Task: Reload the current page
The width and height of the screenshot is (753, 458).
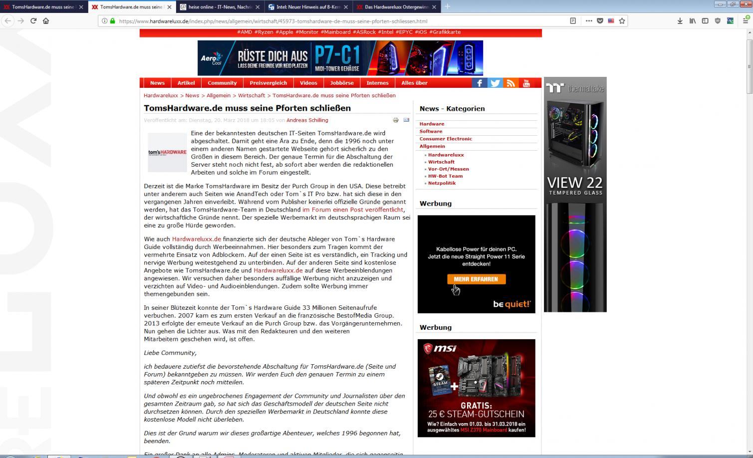Action: pyautogui.click(x=33, y=21)
